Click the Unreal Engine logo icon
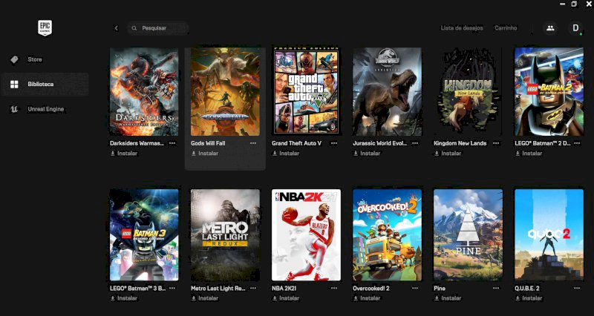 coord(14,109)
